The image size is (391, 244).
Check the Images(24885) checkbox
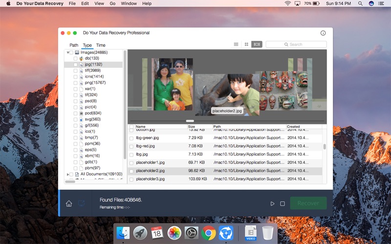[71, 53]
